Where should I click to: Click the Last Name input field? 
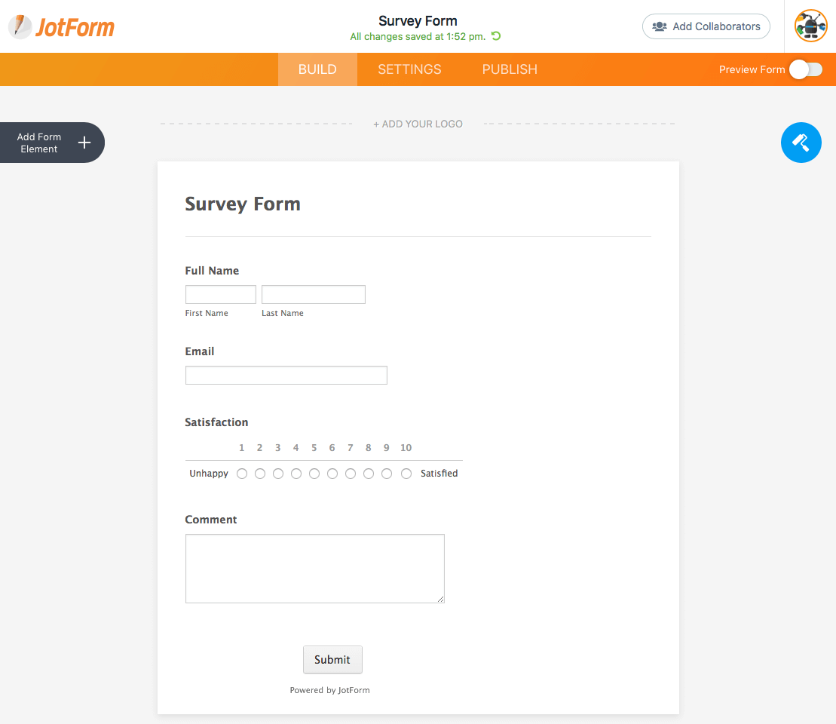[x=314, y=295]
